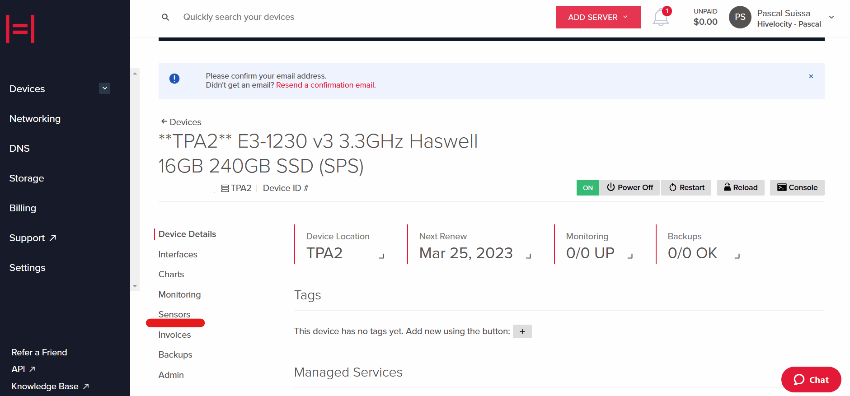The width and height of the screenshot is (850, 396).
Task: Open the Sensors tab
Action: click(174, 314)
